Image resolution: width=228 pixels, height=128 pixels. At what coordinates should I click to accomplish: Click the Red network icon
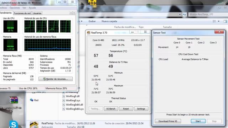[32, 100]
